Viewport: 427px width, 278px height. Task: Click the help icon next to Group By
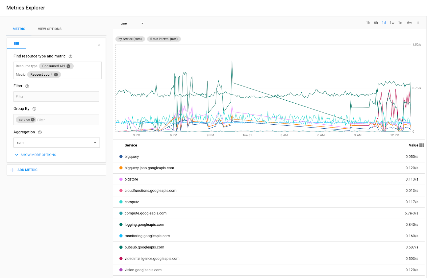34,109
